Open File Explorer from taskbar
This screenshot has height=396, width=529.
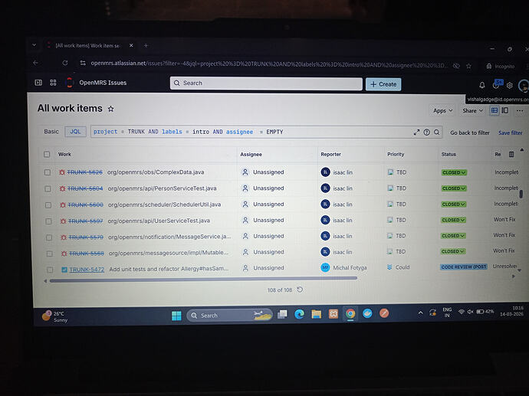click(x=316, y=315)
